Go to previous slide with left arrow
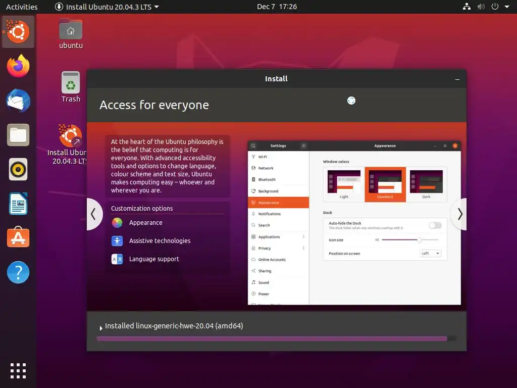This screenshot has height=388, width=517. (93, 214)
